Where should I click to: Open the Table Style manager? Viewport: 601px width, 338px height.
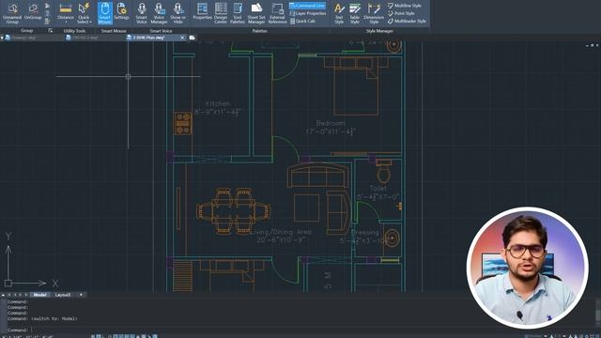tap(355, 13)
